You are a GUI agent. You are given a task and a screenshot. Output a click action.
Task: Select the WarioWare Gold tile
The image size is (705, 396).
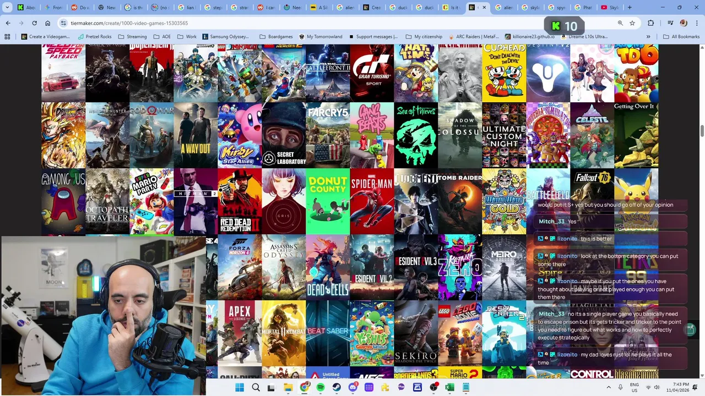click(x=504, y=201)
